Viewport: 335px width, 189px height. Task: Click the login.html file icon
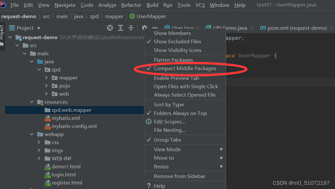[48, 175]
